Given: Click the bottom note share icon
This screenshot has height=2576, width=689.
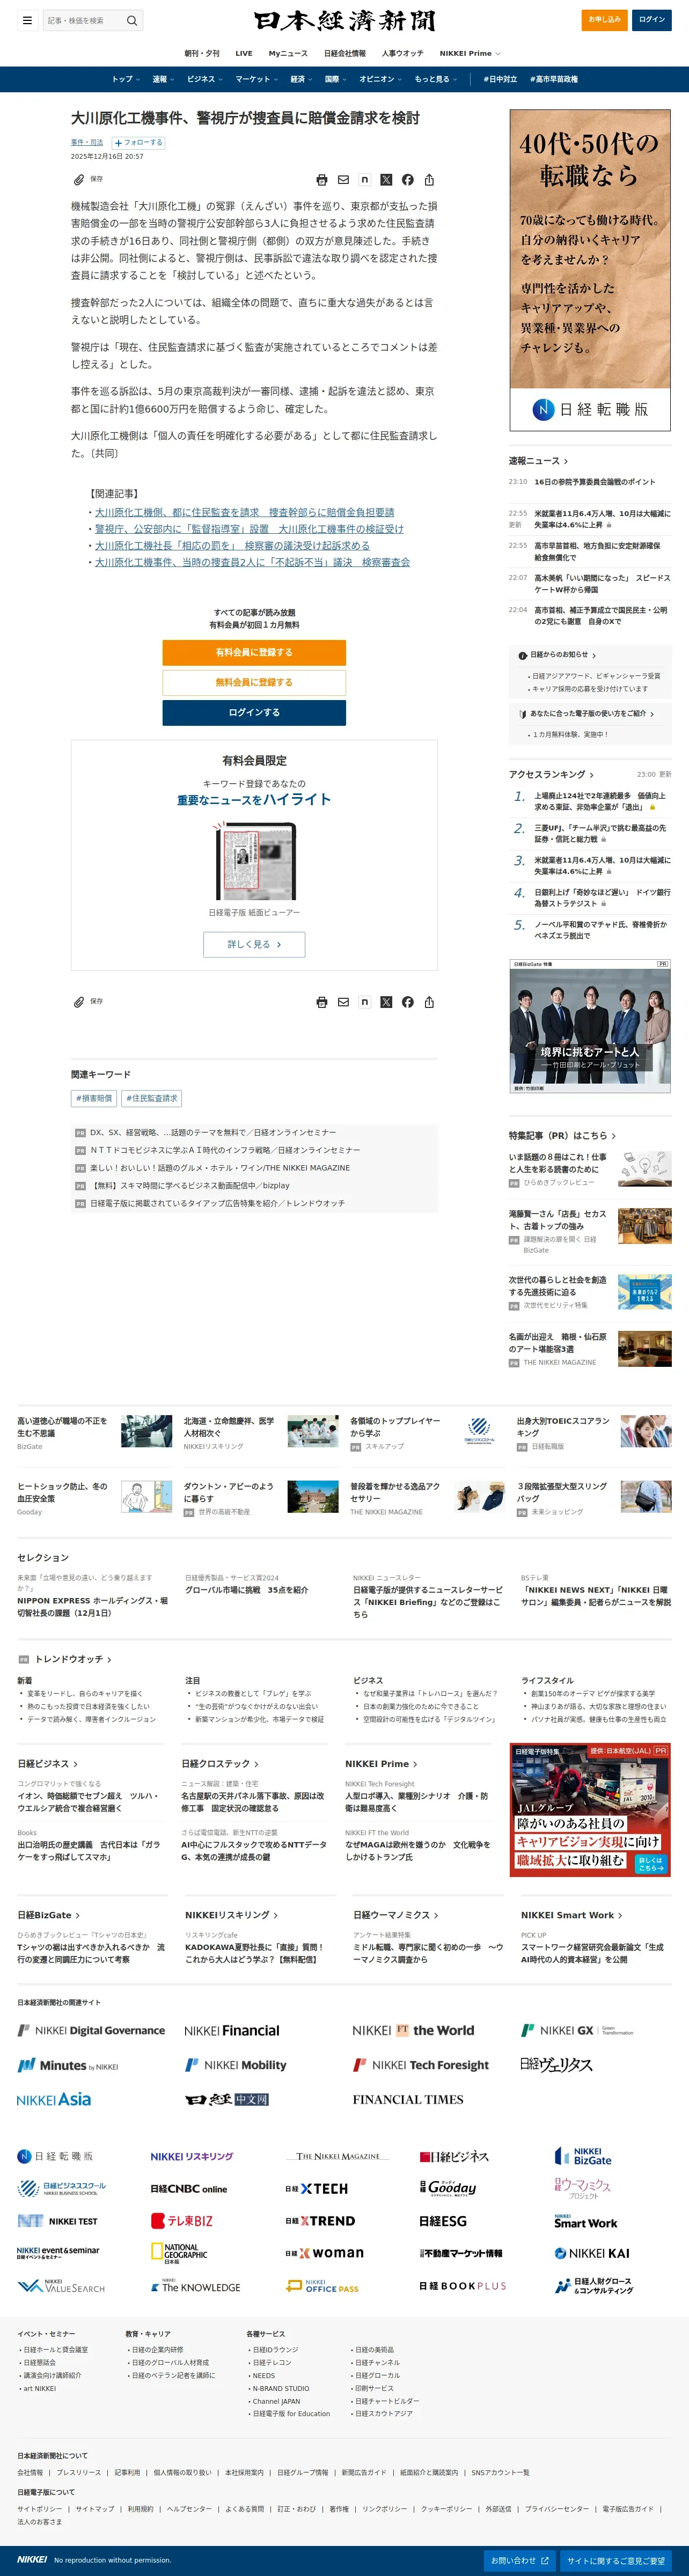Looking at the screenshot, I should click(x=364, y=1002).
